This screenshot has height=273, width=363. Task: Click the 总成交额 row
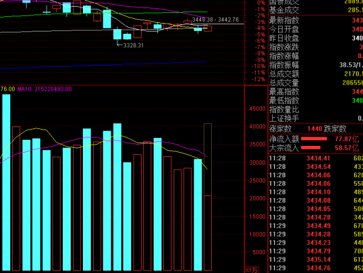315,74
